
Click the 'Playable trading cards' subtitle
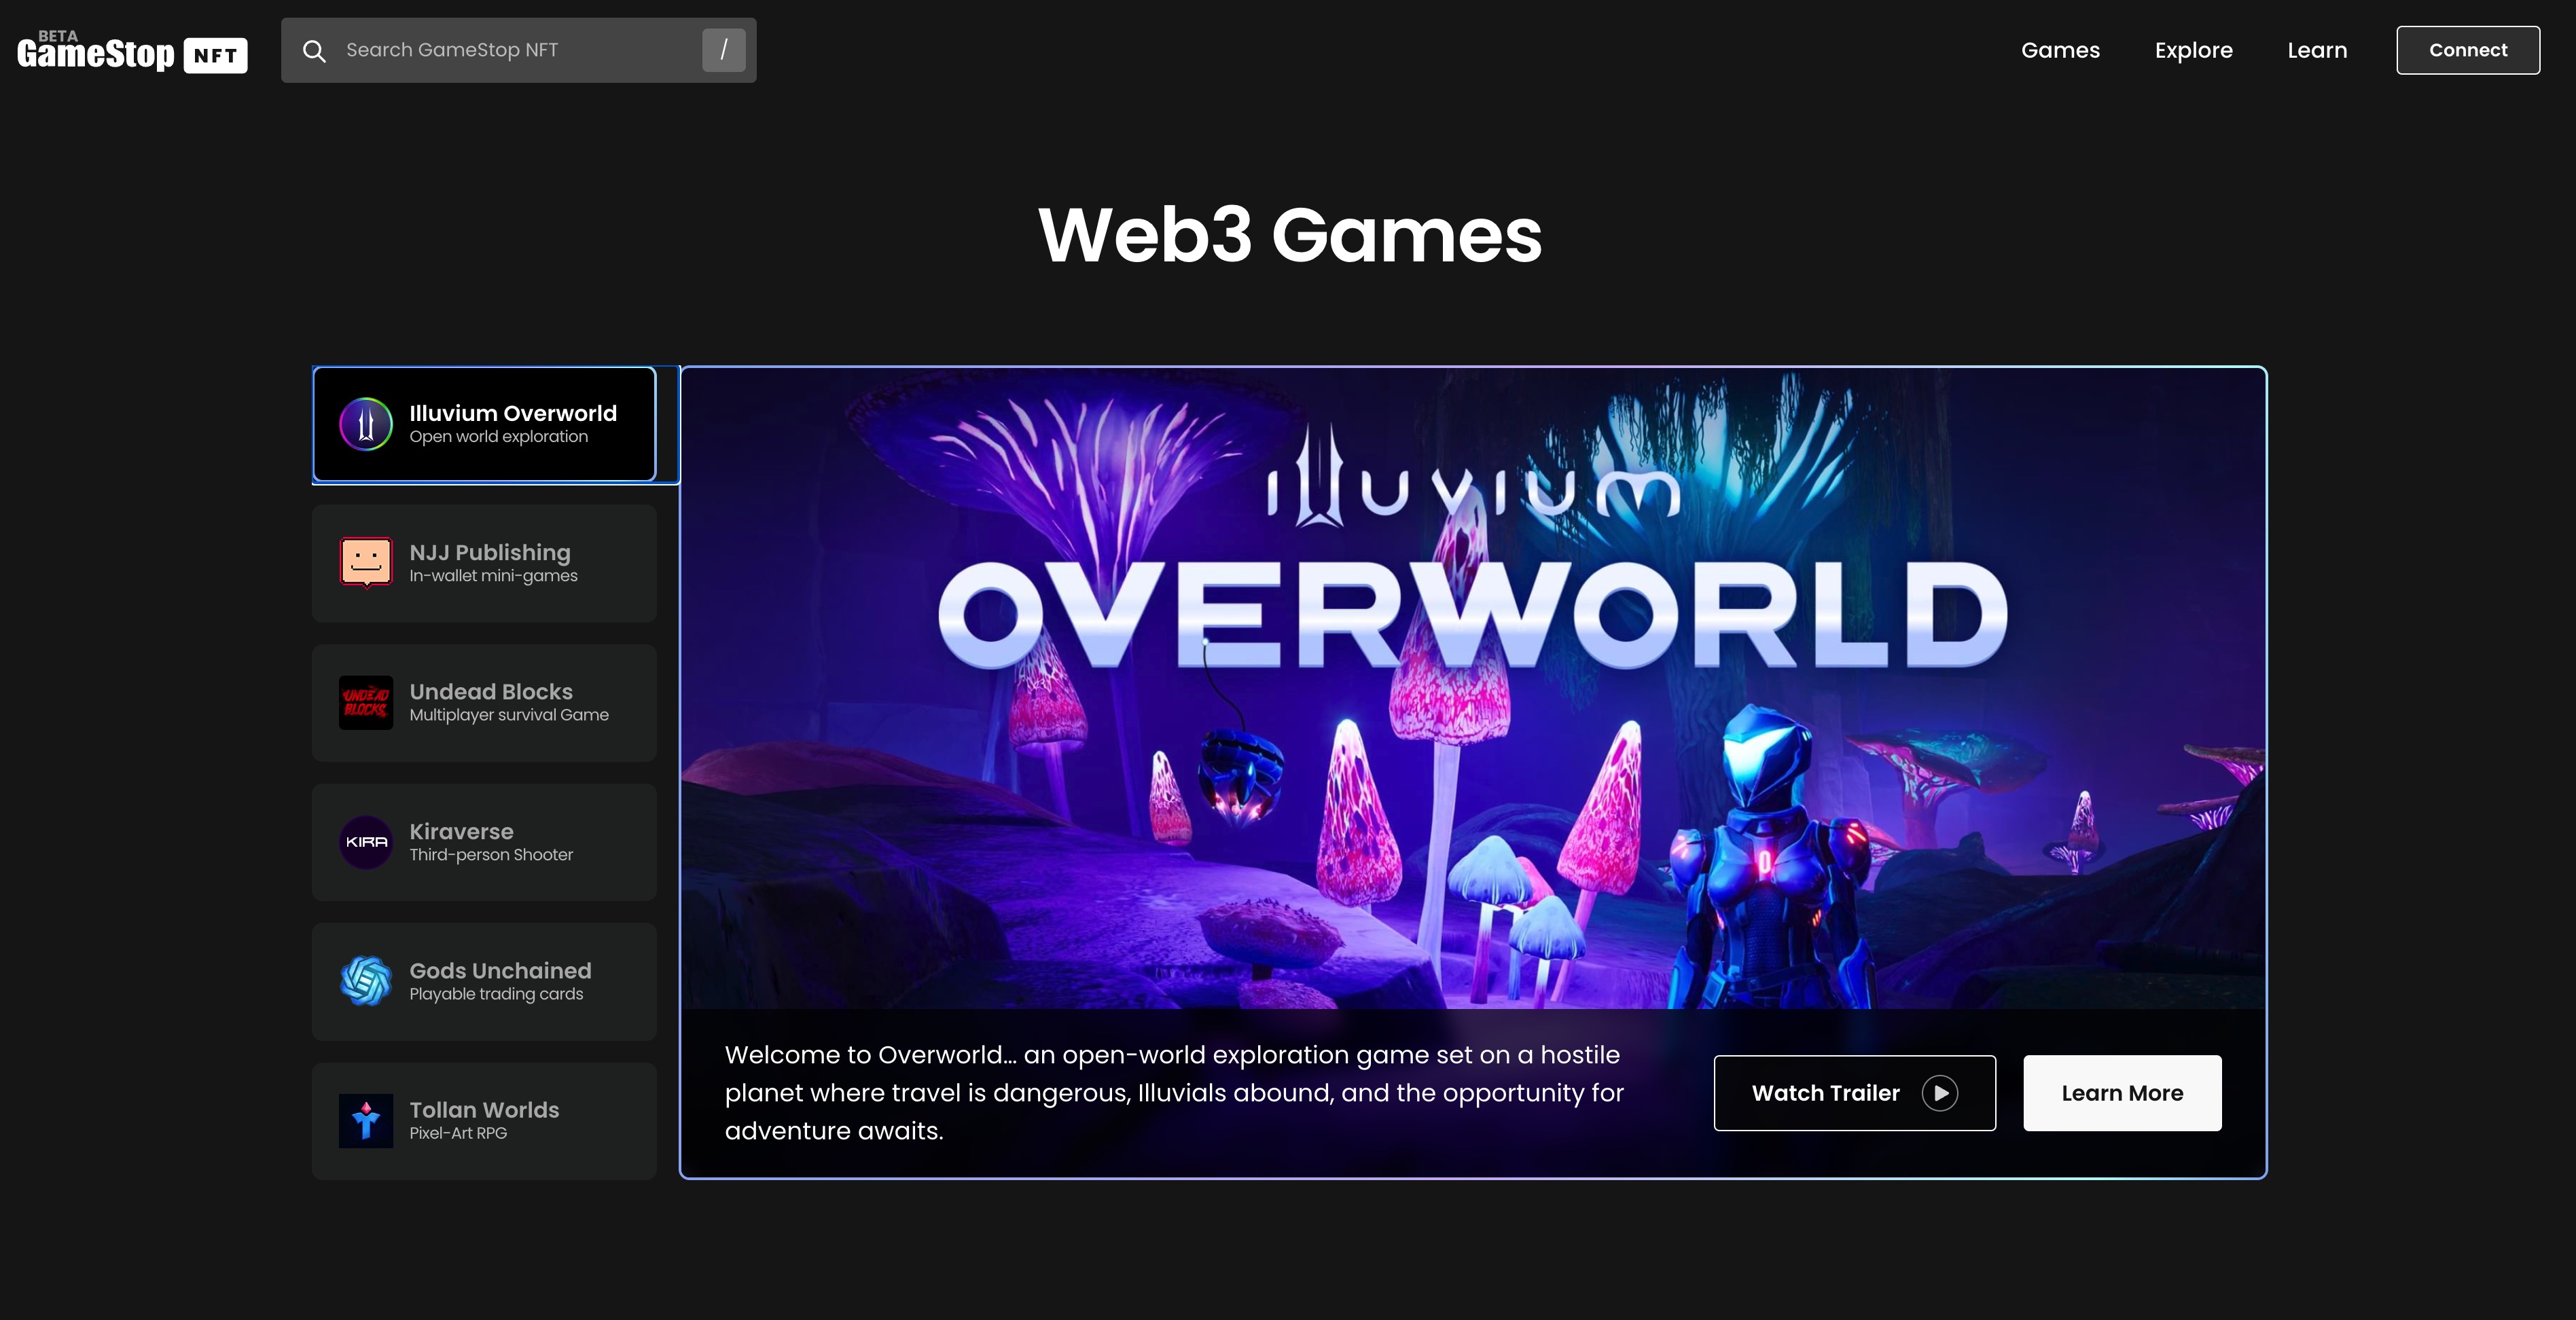point(496,993)
